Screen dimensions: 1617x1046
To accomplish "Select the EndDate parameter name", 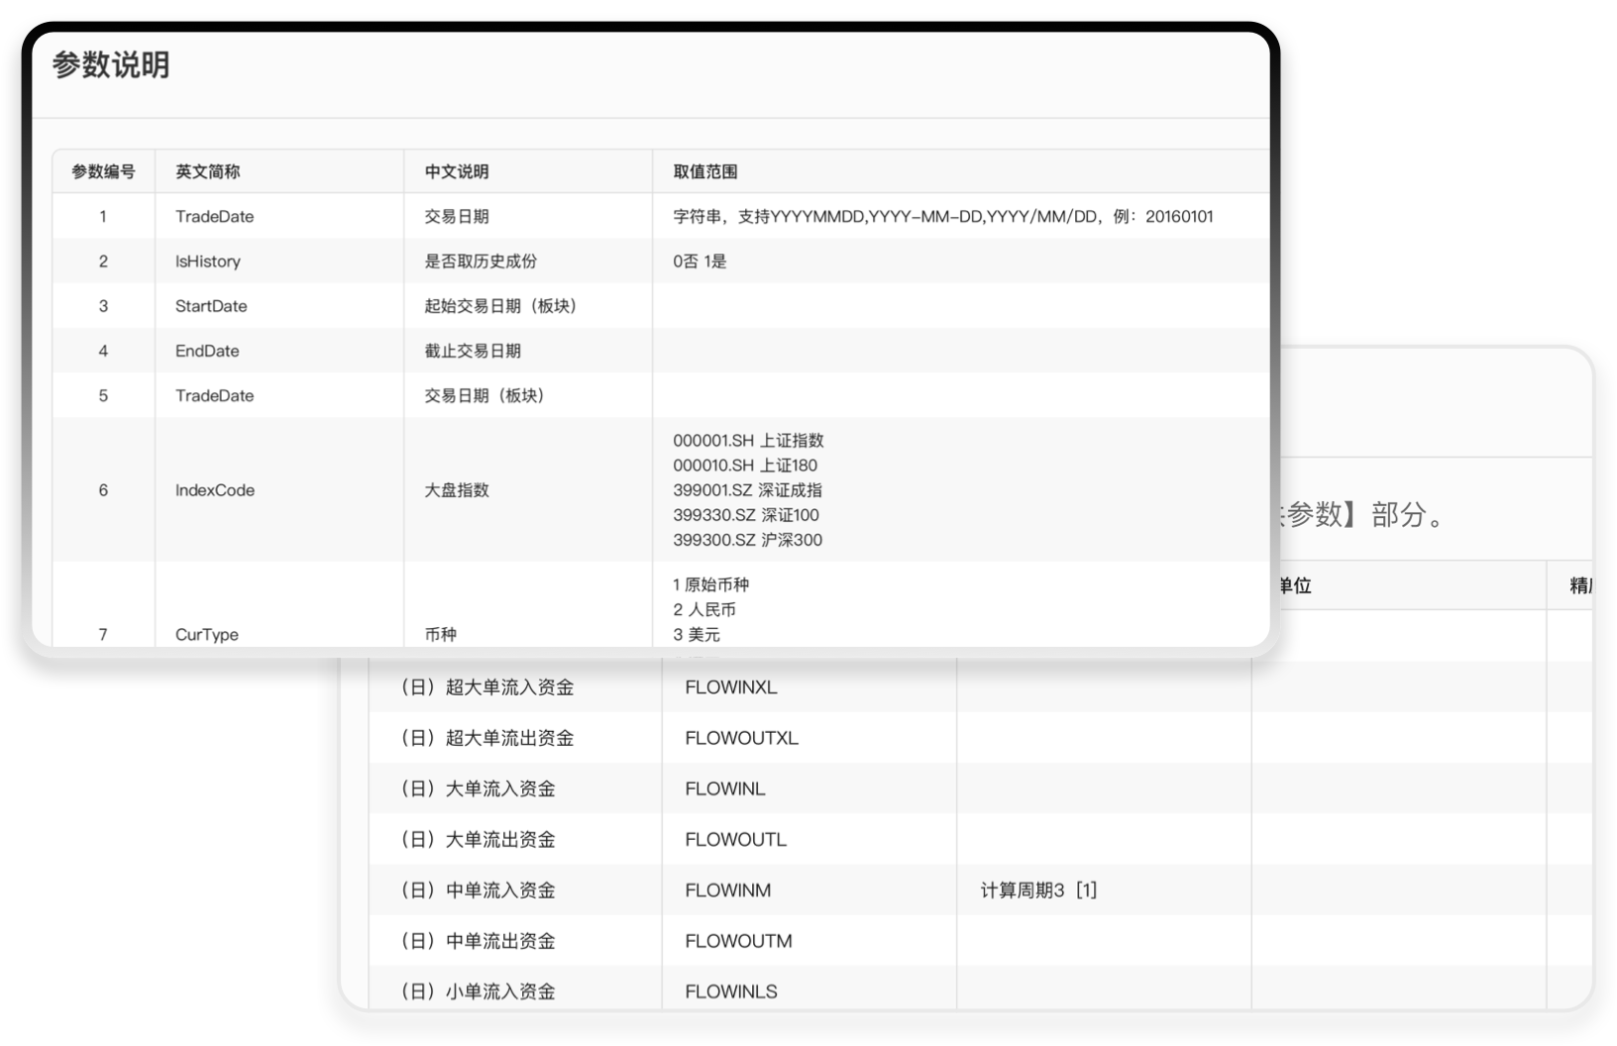I will [207, 351].
